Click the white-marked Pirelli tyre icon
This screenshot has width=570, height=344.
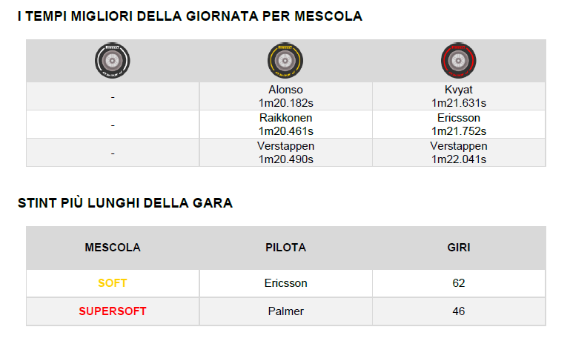click(x=113, y=61)
